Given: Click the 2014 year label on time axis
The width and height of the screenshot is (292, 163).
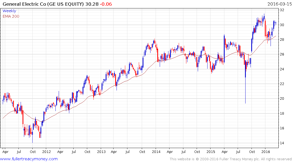Looking at the screenshot, I should 156,152.
